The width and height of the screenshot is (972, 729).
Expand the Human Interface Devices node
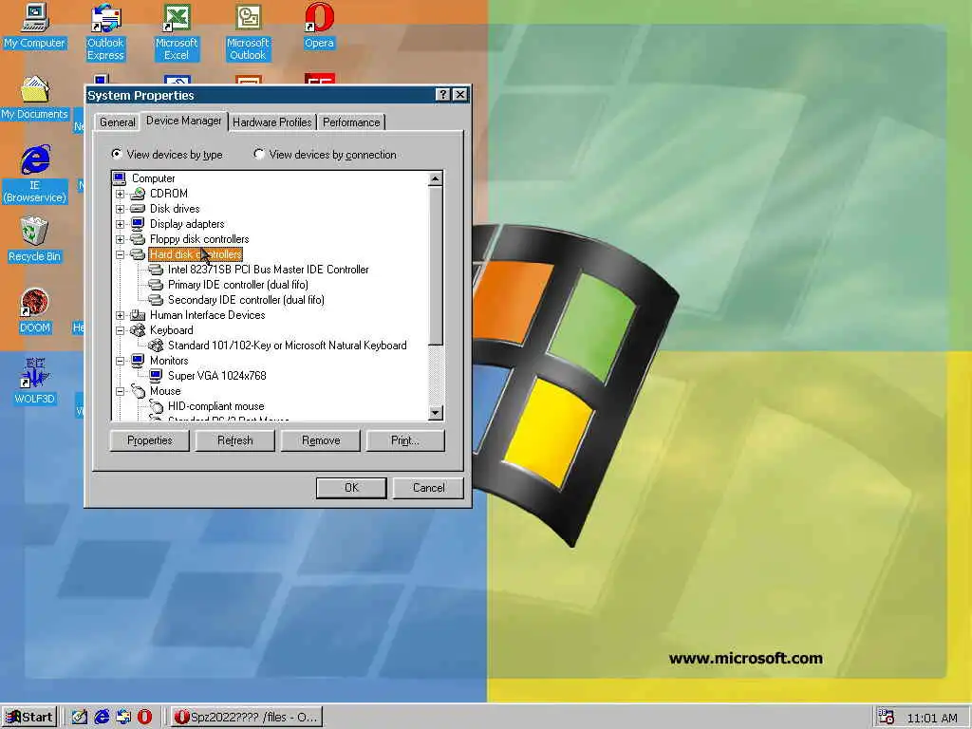[x=121, y=315]
